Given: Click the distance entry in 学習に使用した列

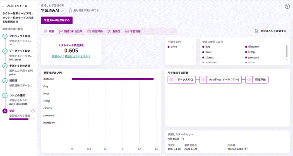Looking at the screenshot, I should click(x=252, y=47).
